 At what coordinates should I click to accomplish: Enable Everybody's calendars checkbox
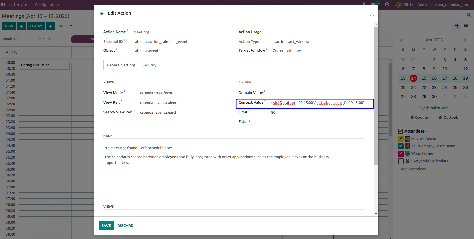point(401,161)
